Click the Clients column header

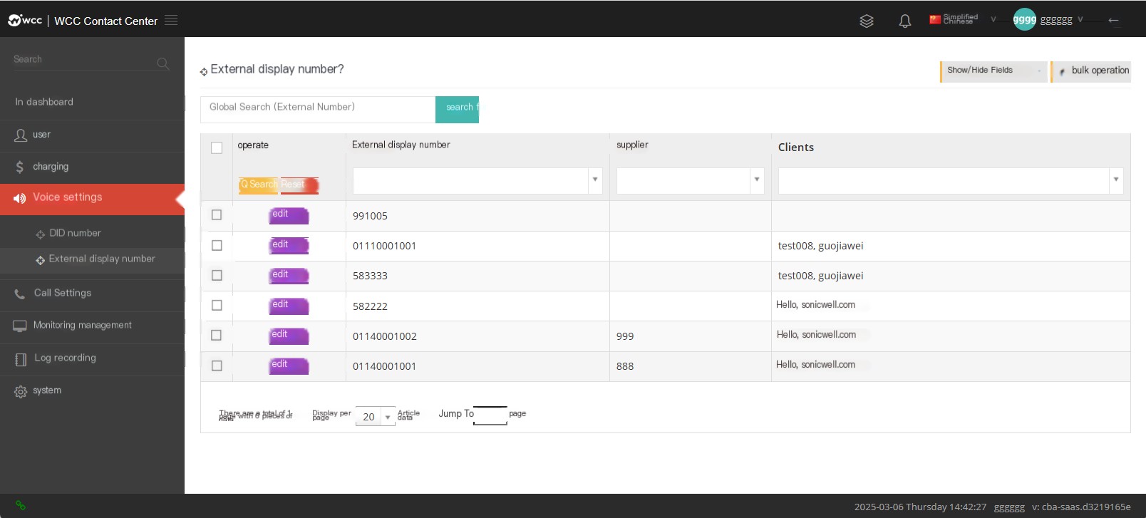coord(796,147)
